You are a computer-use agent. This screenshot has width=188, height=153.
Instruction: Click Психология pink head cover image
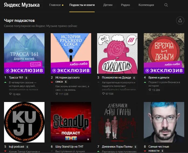(x=117, y=53)
